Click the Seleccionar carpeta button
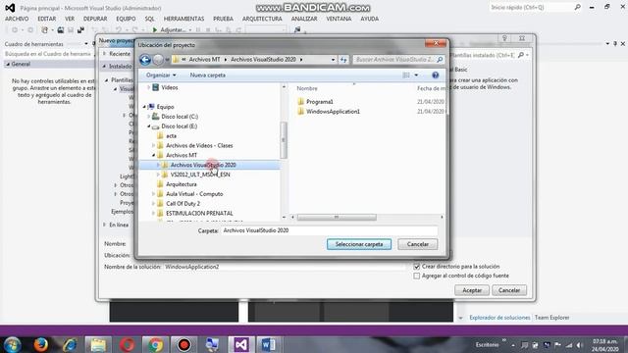The image size is (628, 353). (359, 244)
